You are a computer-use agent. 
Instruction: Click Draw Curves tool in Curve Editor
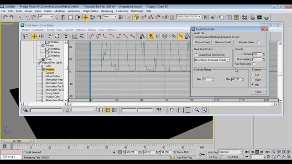75,36
